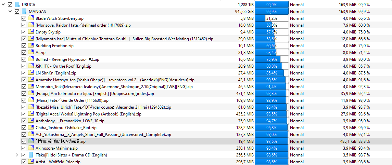Screen dimensions: 392x165
Task: Click zip icon of JSKHTK - On the Roof
Action: click(x=31, y=66)
